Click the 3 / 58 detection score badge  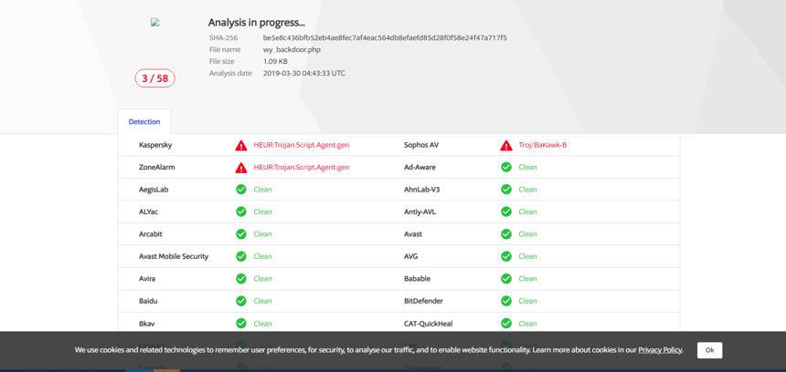(x=154, y=78)
